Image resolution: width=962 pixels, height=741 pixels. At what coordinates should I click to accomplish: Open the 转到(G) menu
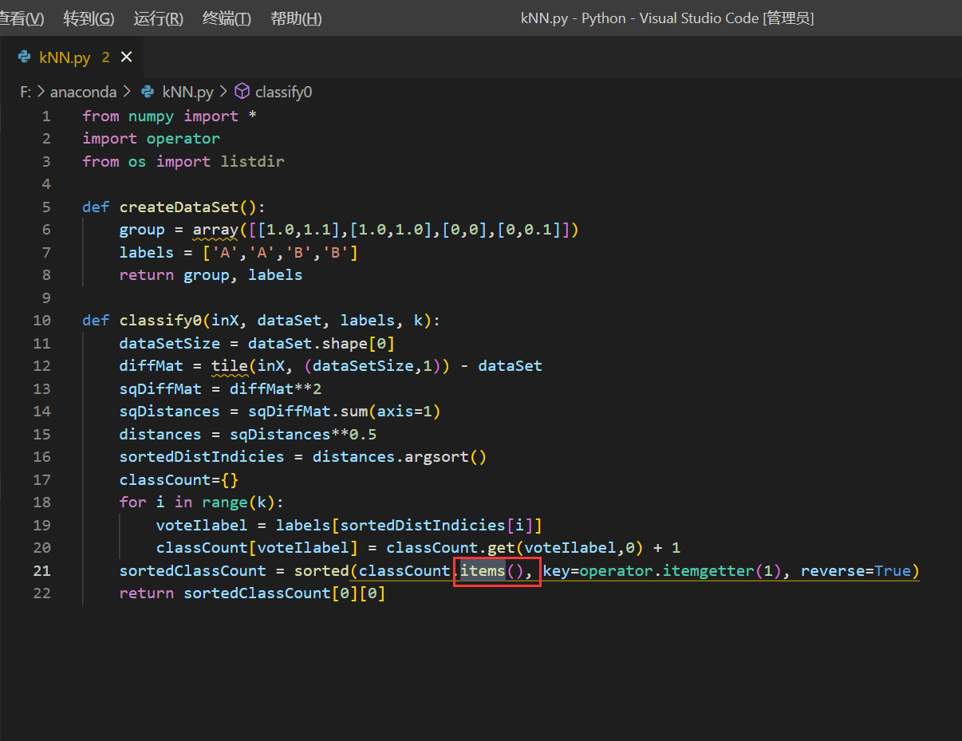click(89, 18)
